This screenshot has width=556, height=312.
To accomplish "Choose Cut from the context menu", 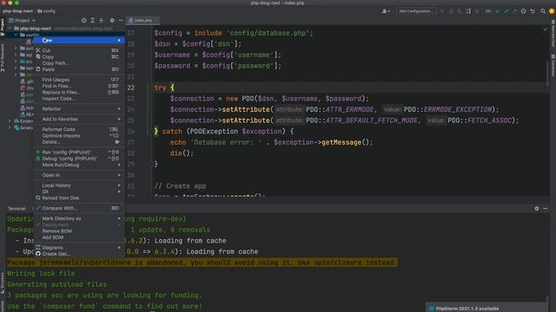I will pos(79,50).
